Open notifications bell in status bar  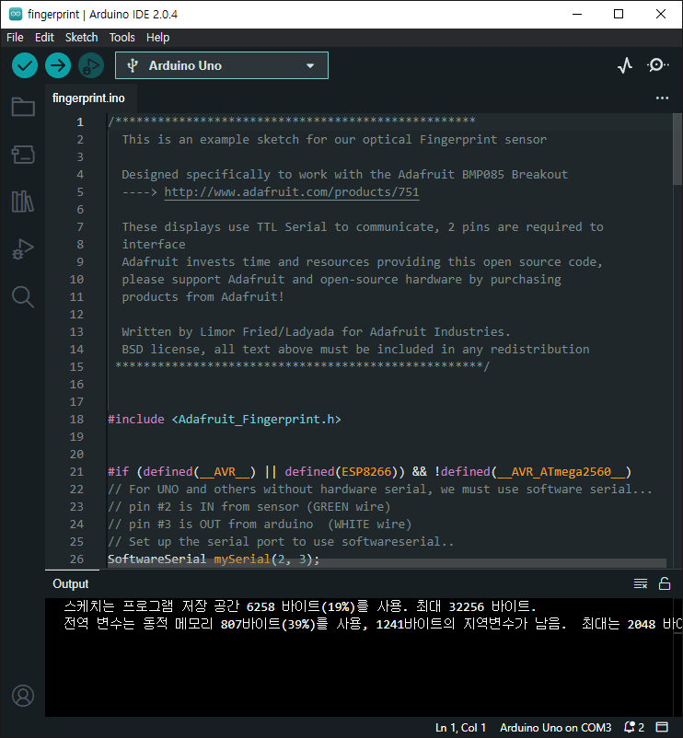coord(633,727)
